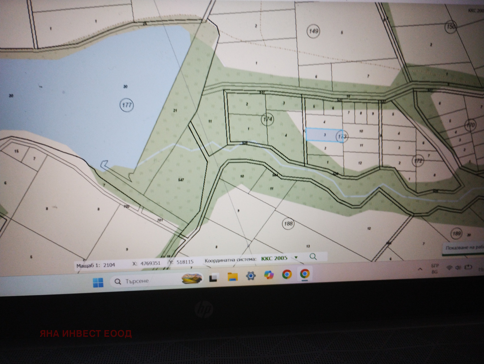Open the ККС 2005 coordinate system dropdown
The width and height of the screenshot is (484, 364).
point(296,258)
